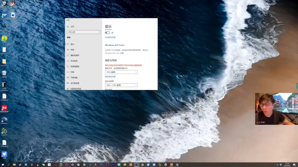Screen dimensions: 298x167
Task: Open File Explorer from the taskbar
Action: pyautogui.click(x=14, y=165)
